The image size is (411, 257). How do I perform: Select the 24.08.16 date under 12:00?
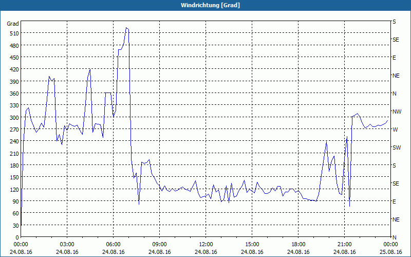(206, 252)
